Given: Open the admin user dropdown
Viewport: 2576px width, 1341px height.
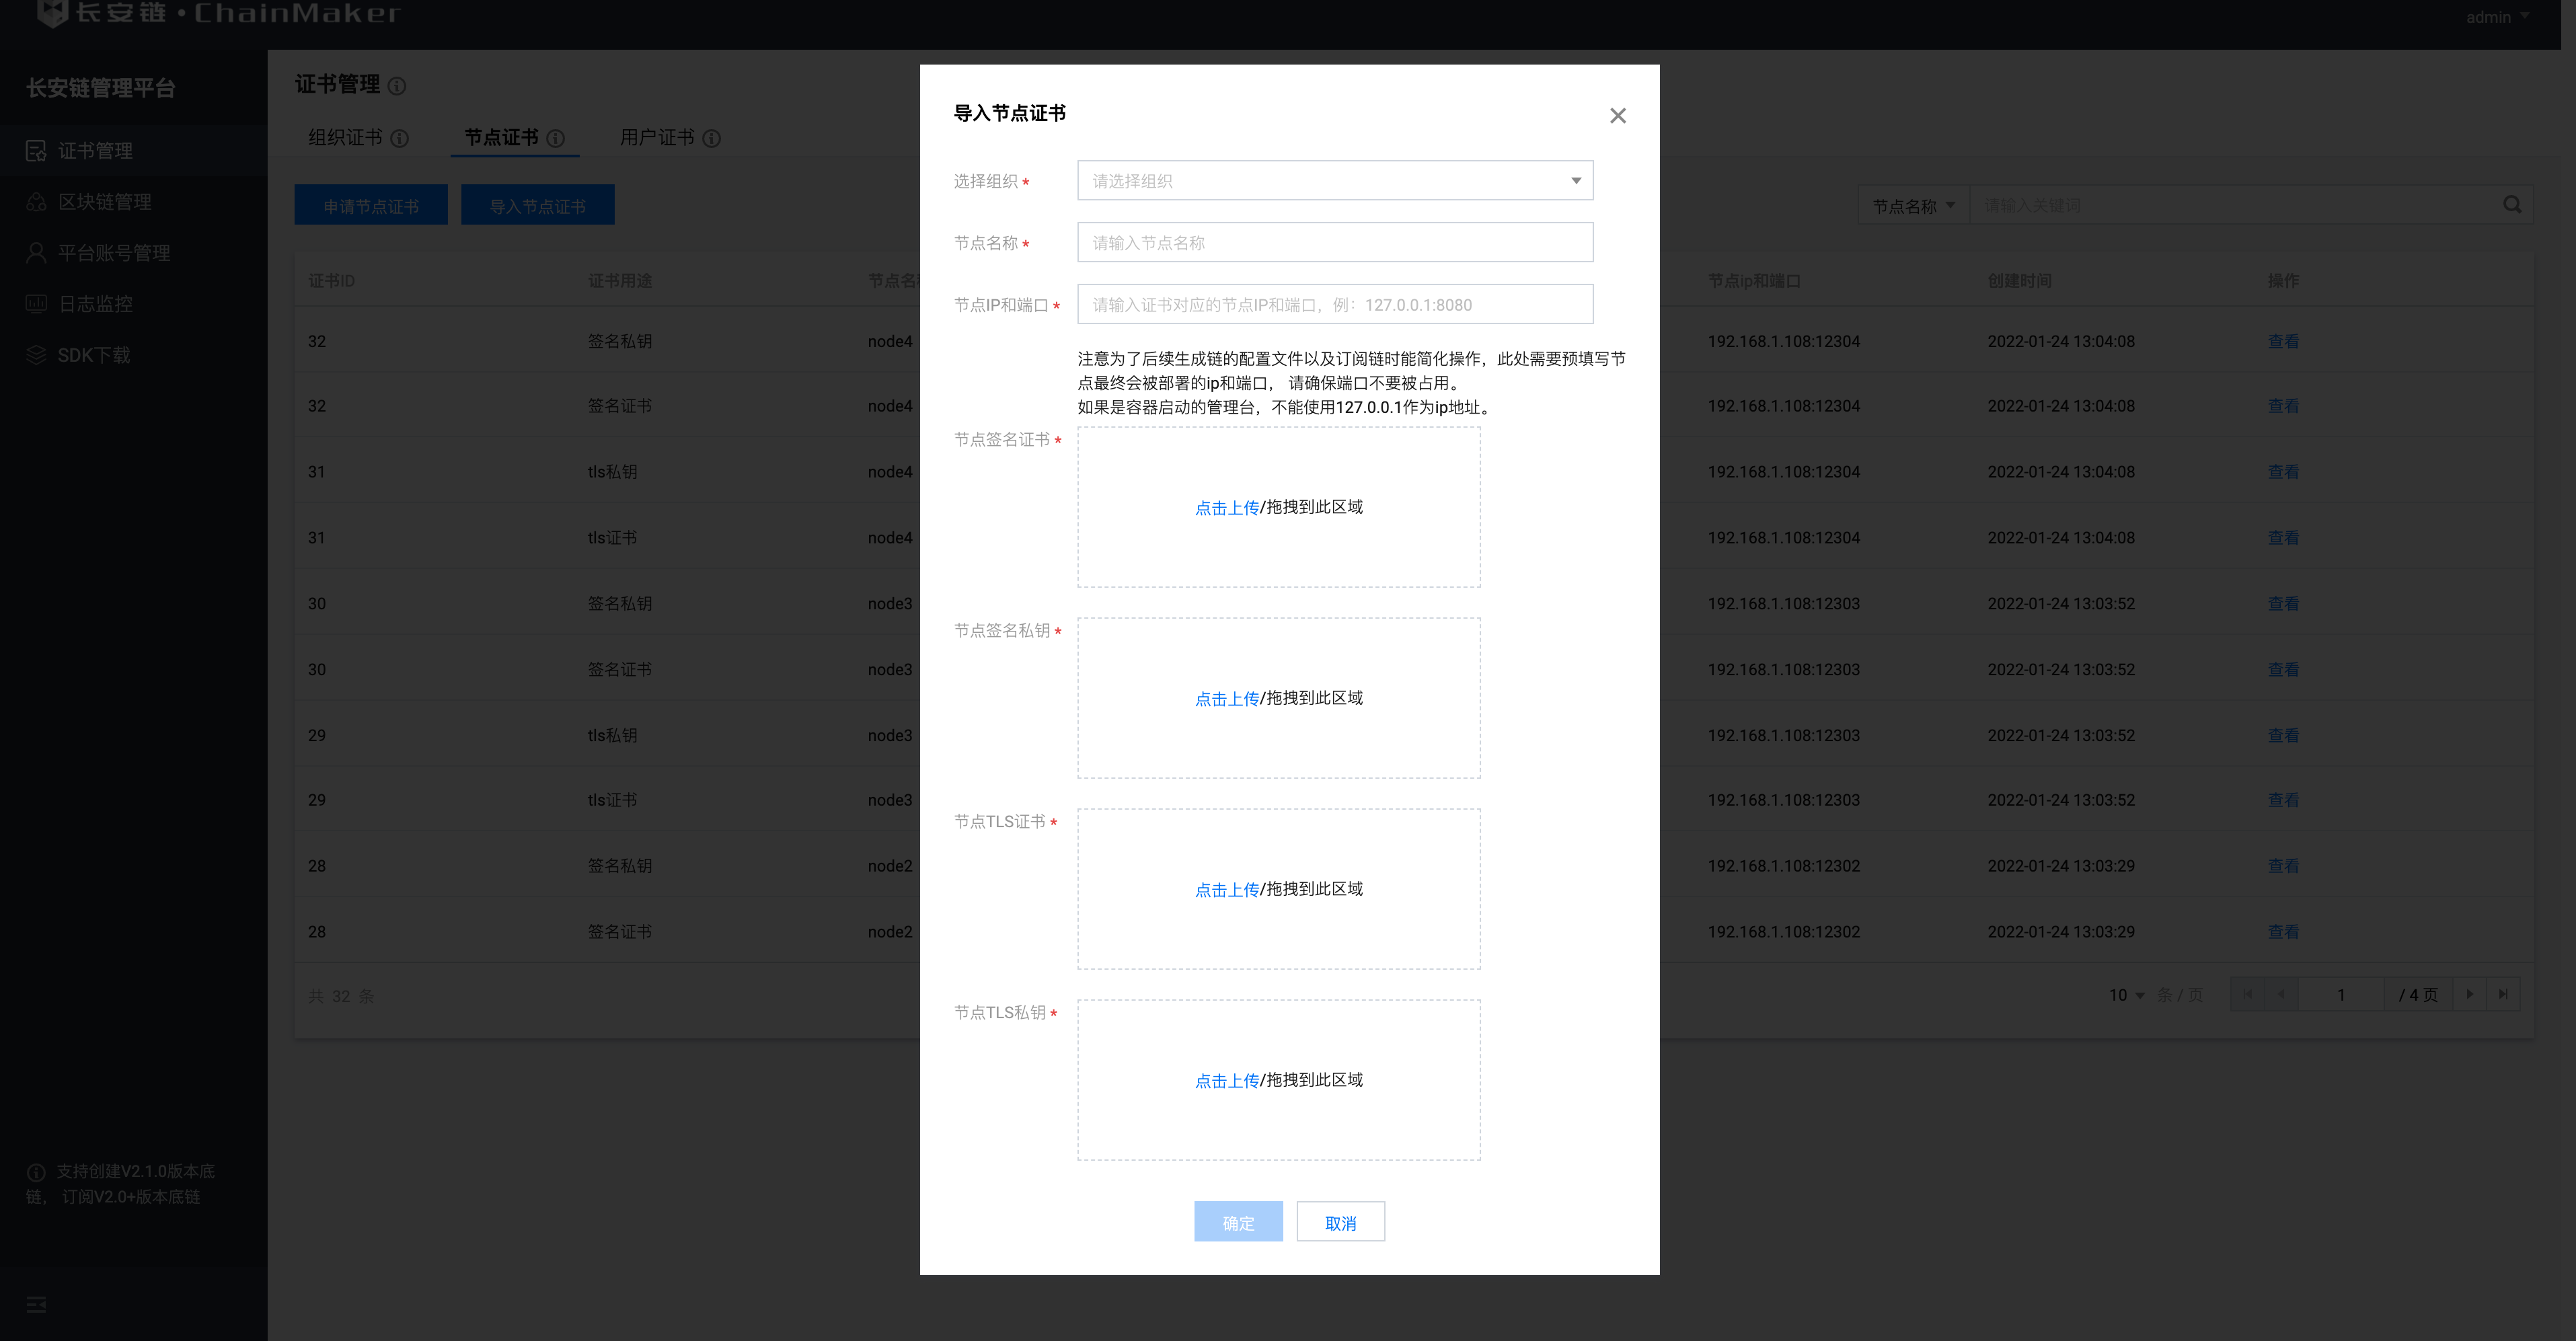Looking at the screenshot, I should coord(2497,17).
